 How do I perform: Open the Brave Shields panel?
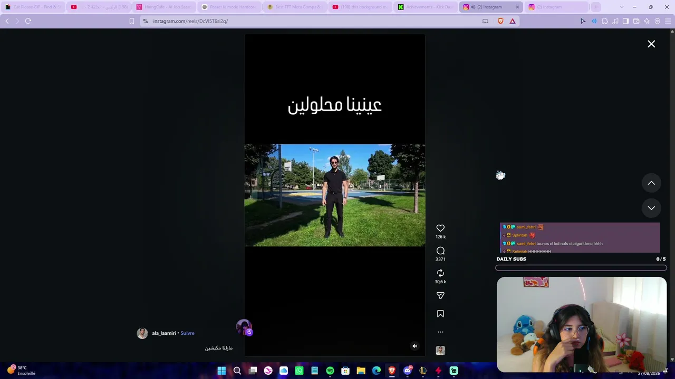500,21
